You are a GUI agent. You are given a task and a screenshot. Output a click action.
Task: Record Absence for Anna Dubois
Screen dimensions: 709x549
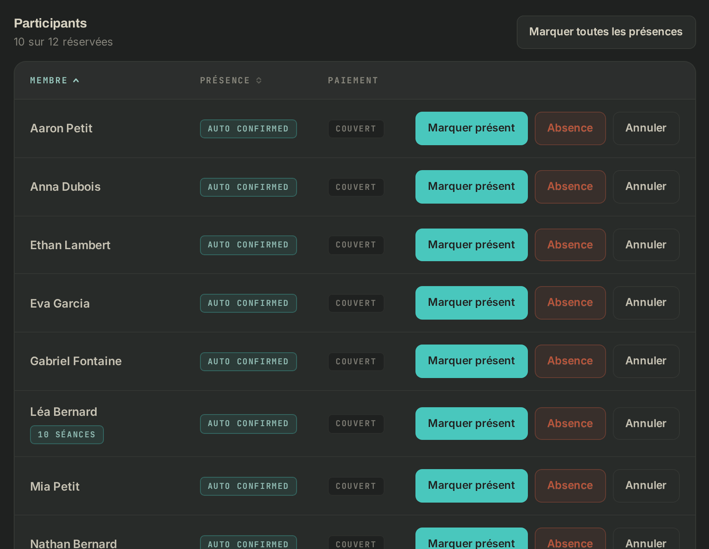point(570,187)
